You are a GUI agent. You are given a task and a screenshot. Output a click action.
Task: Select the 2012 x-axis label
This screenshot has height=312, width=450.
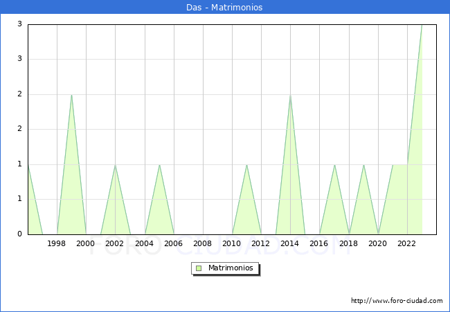click(x=260, y=243)
